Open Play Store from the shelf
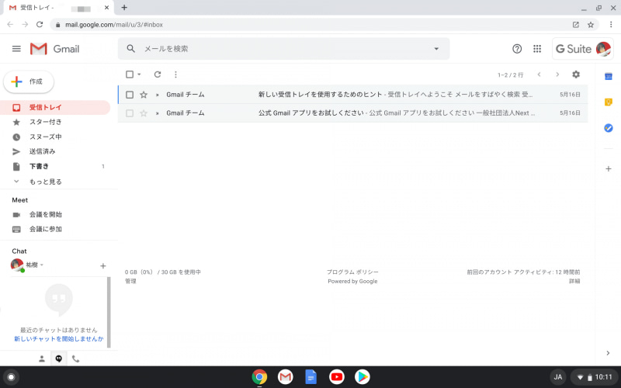The image size is (621, 388). point(362,377)
